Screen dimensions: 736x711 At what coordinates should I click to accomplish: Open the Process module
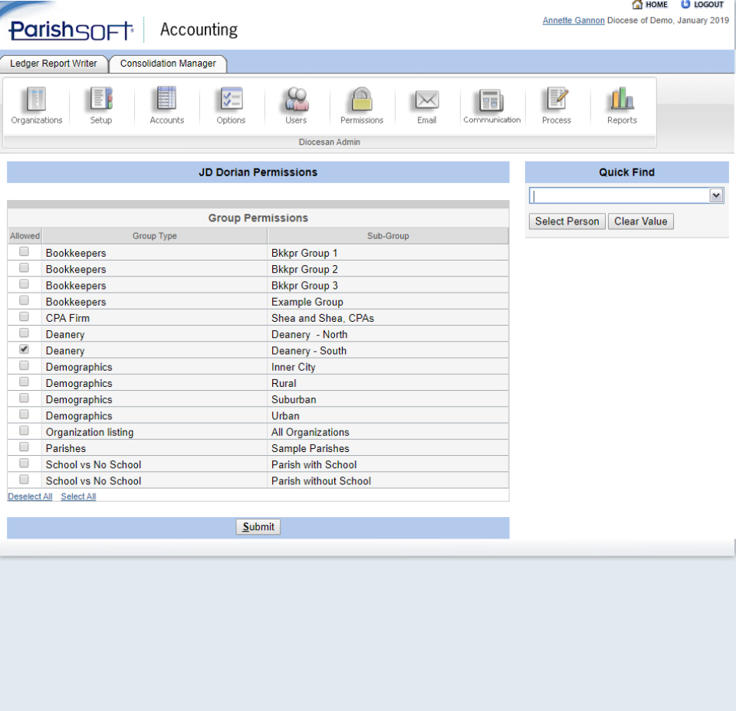point(557,106)
